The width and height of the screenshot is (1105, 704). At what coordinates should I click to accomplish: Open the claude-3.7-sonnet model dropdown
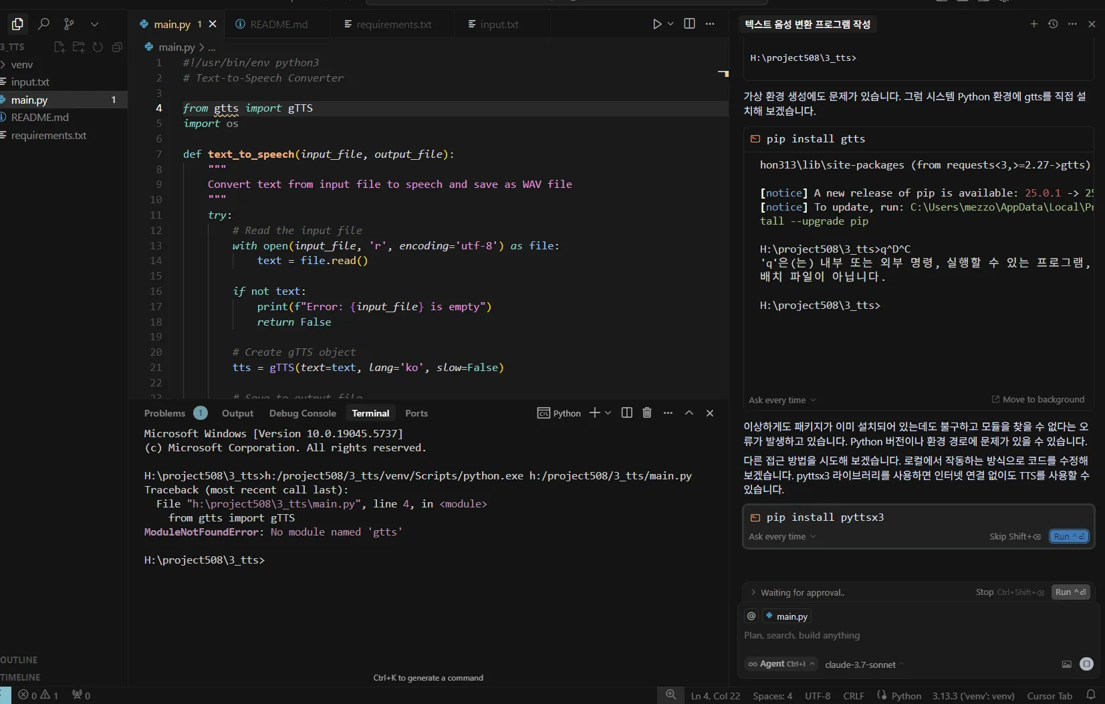click(864, 665)
